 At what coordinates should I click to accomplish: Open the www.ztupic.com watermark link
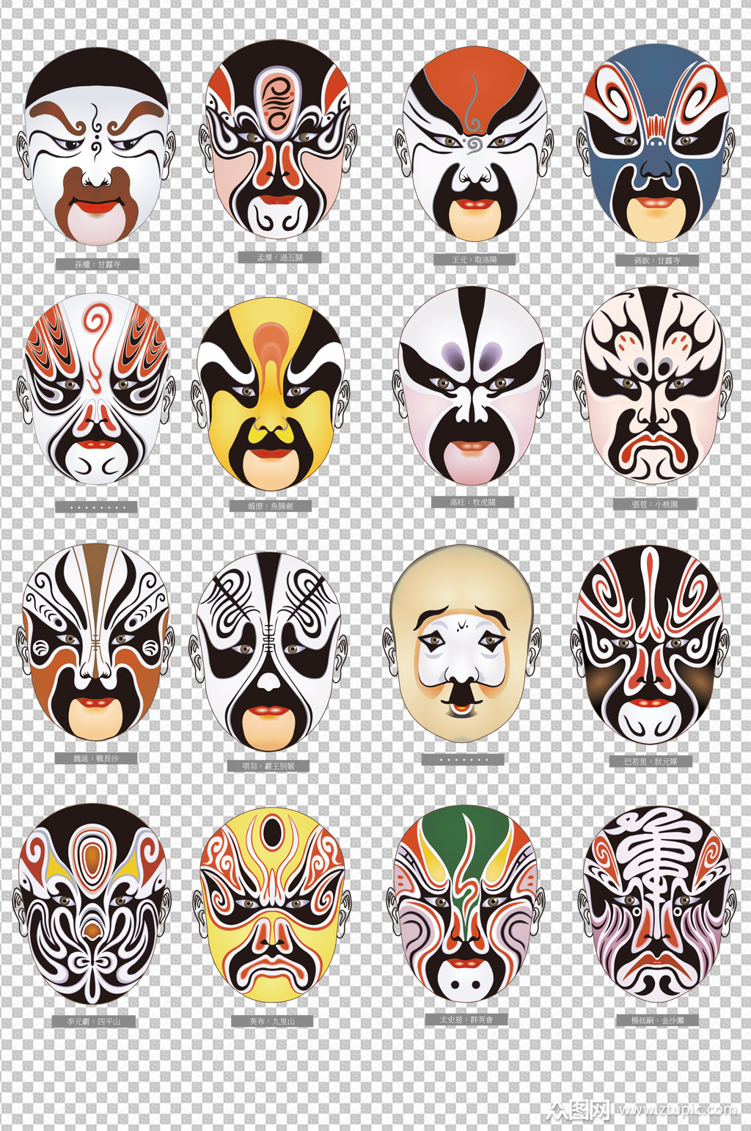pyautogui.click(x=676, y=1110)
